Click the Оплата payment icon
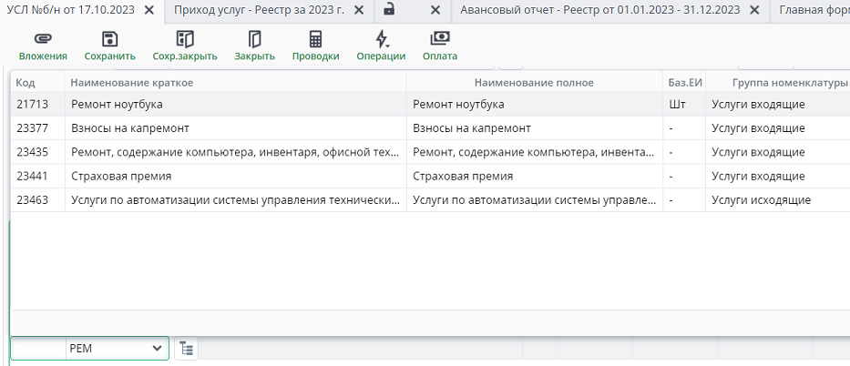Image resolution: width=850 pixels, height=366 pixels. tap(440, 40)
